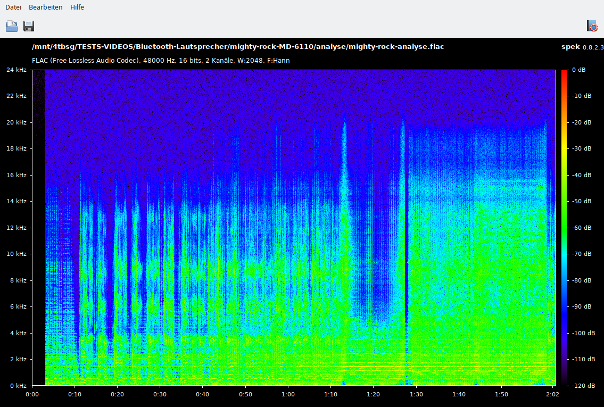This screenshot has height=407, width=604.
Task: Click the 0:10 time axis label
Action: pyautogui.click(x=75, y=394)
